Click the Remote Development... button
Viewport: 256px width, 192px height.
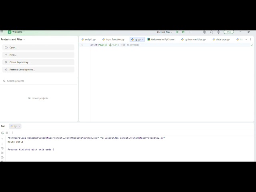click(38, 70)
